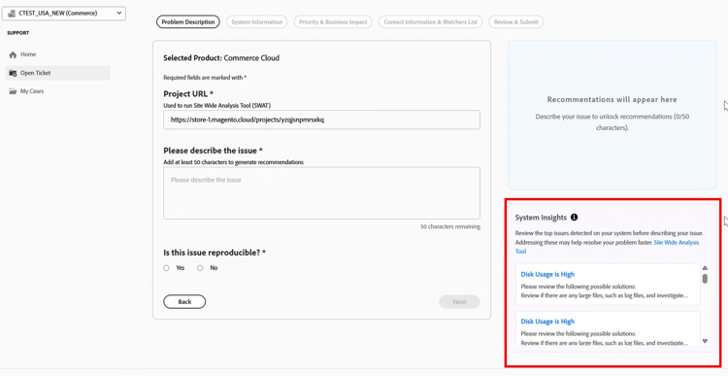This screenshot has width=728, height=376.
Task: Click the insights scrollbar up arrow
Action: coord(705,268)
